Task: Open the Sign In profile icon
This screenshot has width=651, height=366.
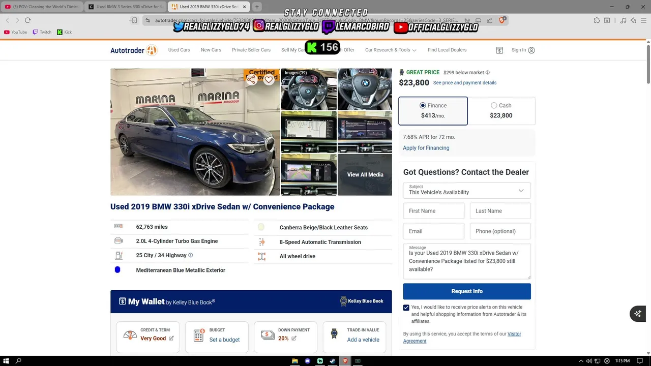Action: [531, 50]
